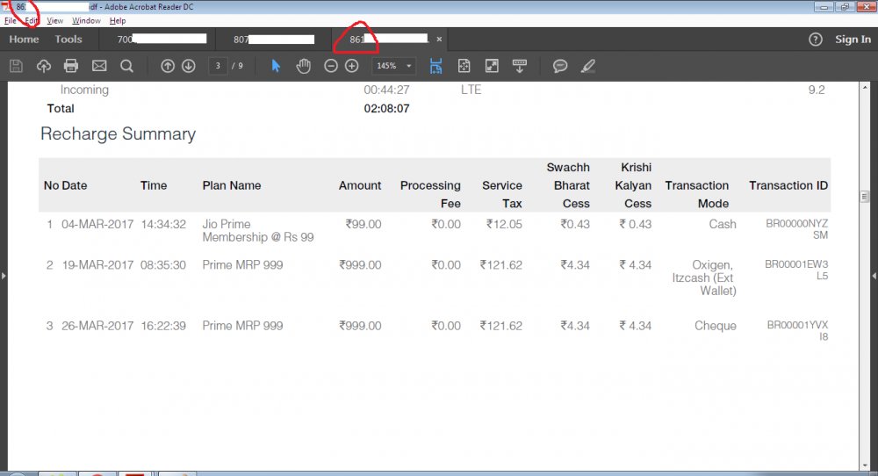Click the Print file icon
The image size is (878, 476).
pos(71,66)
